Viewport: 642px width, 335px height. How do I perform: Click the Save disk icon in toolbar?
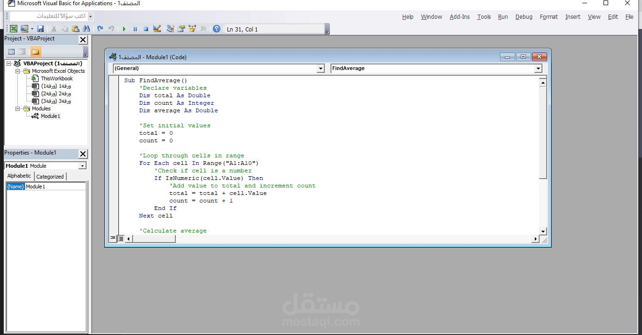40,29
